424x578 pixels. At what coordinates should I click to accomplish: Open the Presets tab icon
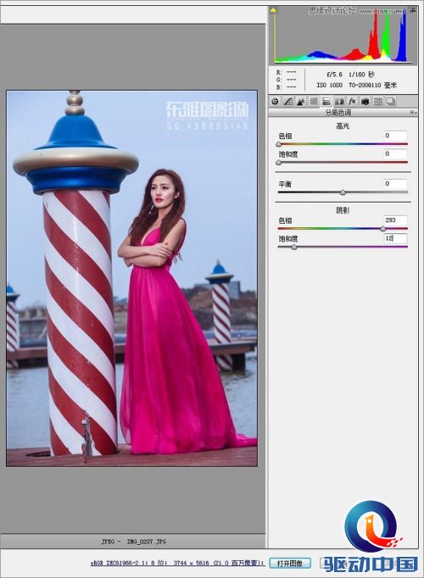click(378, 102)
